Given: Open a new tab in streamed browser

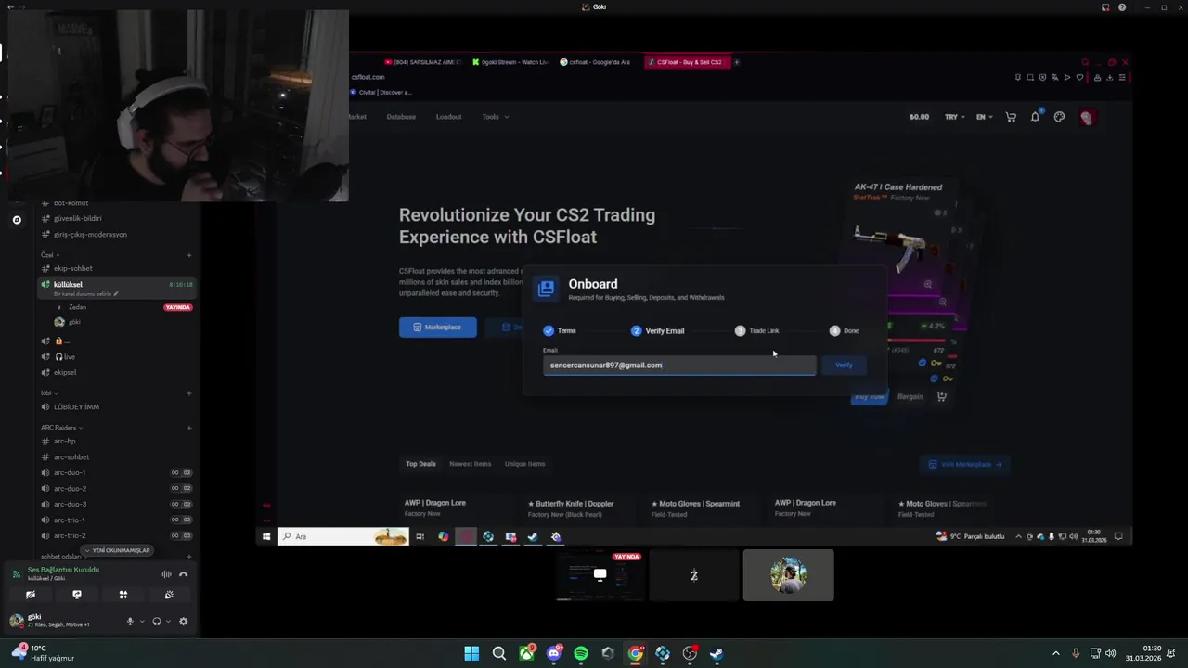Looking at the screenshot, I should pyautogui.click(x=737, y=62).
